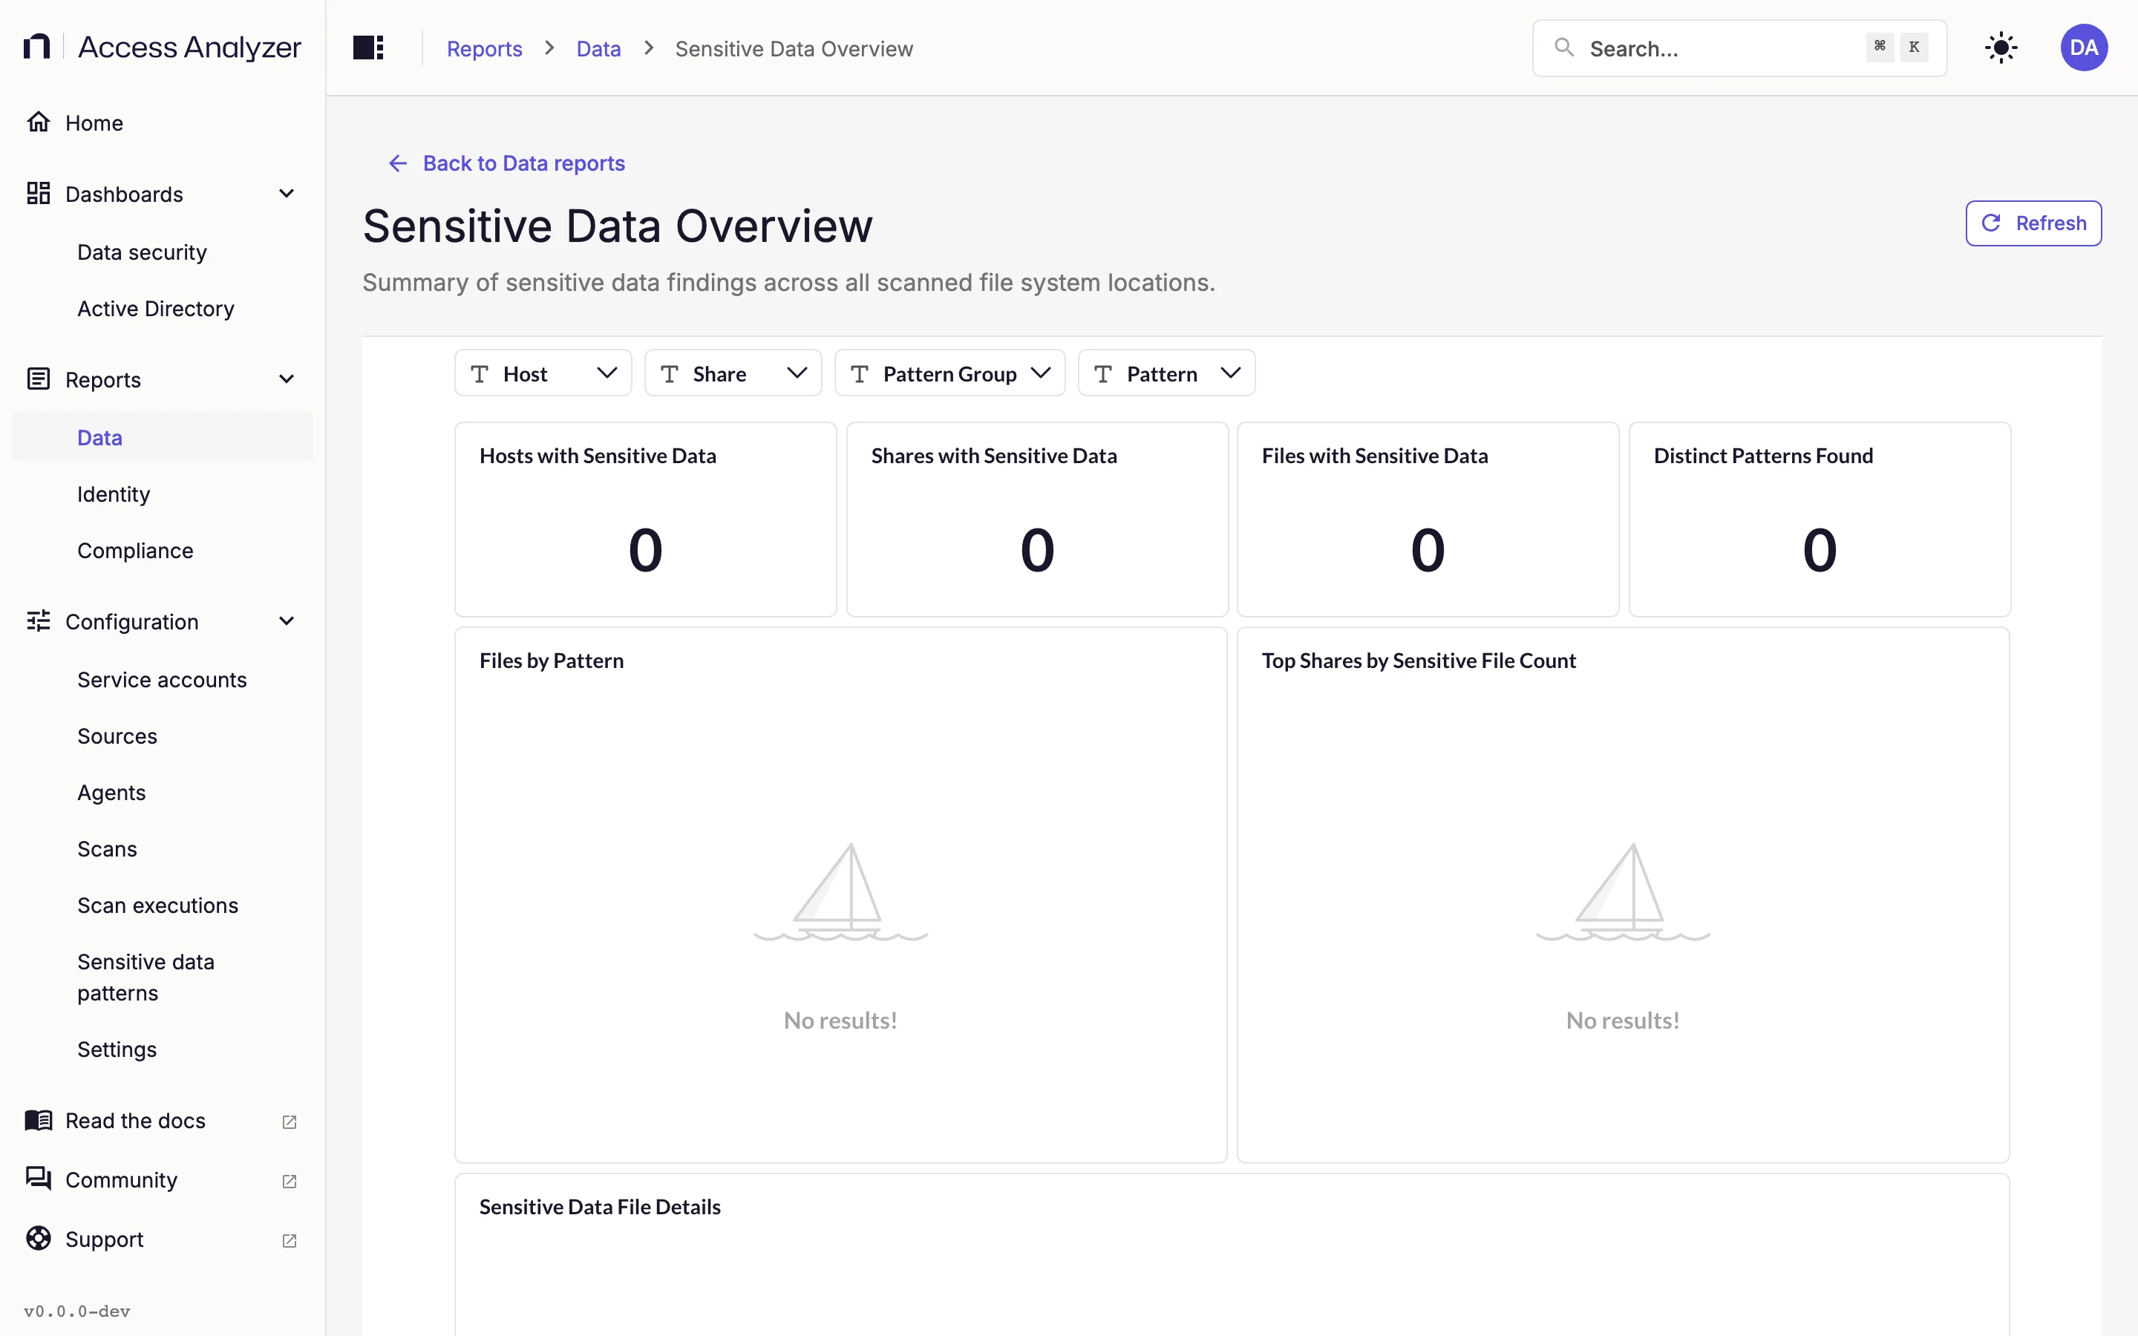Image resolution: width=2138 pixels, height=1336 pixels.
Task: Open Sensitive data patterns page
Action: (163, 978)
